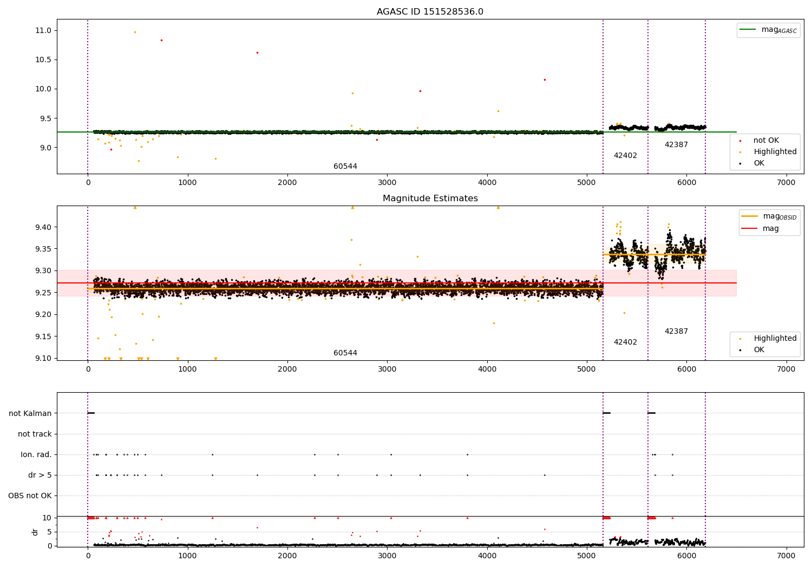The height and width of the screenshot is (568, 812).
Task: Click the 3000 x-axis tick on the middle plot
Action: pyautogui.click(x=387, y=369)
